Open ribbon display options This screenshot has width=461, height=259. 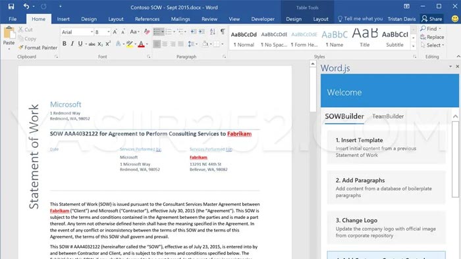(406, 6)
